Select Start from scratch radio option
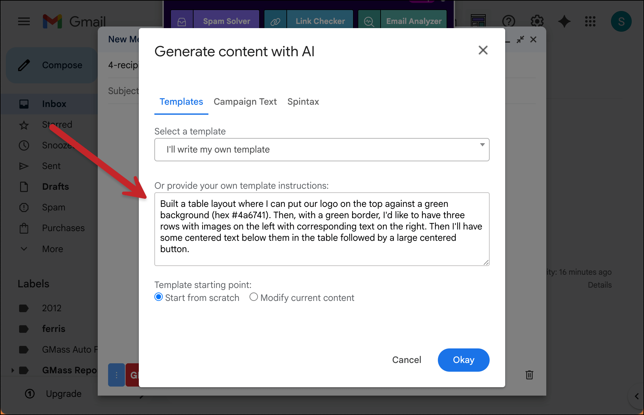The height and width of the screenshot is (415, 644). [x=159, y=297]
